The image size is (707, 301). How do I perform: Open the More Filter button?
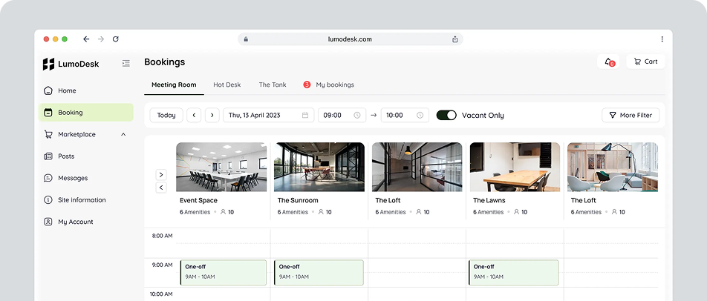coord(630,115)
